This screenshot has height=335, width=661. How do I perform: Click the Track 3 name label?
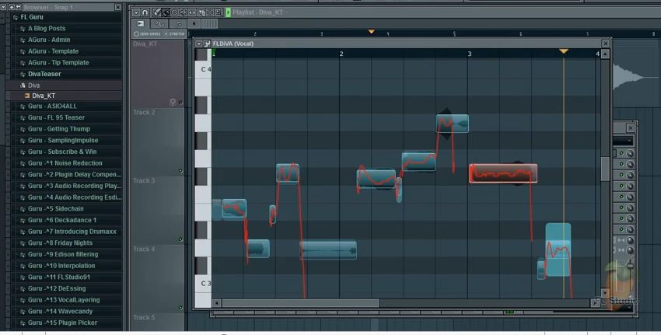point(144,181)
